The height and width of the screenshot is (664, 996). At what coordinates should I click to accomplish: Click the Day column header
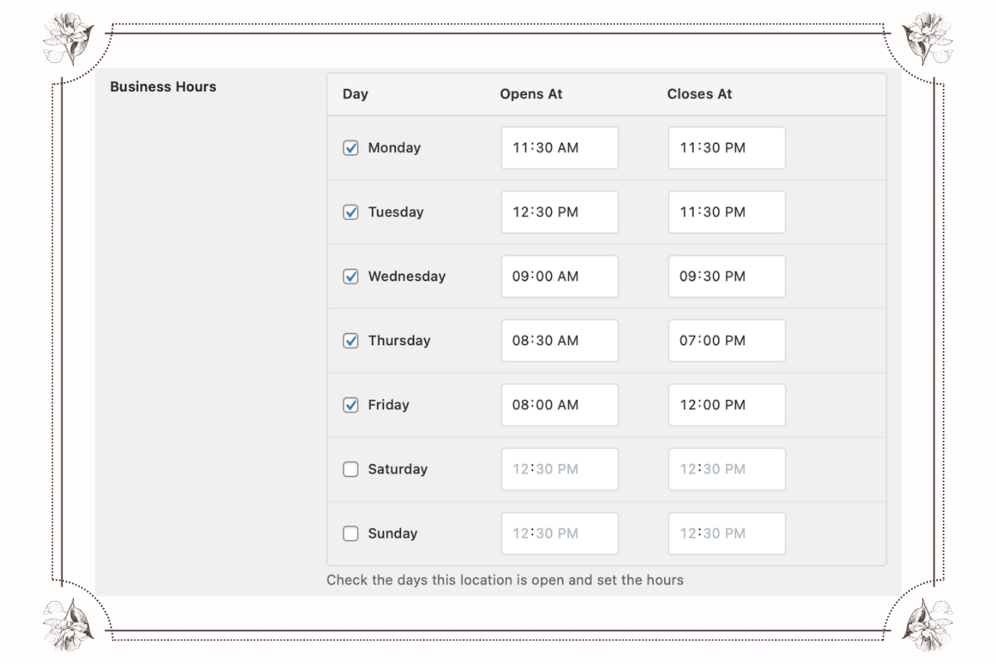[355, 94]
